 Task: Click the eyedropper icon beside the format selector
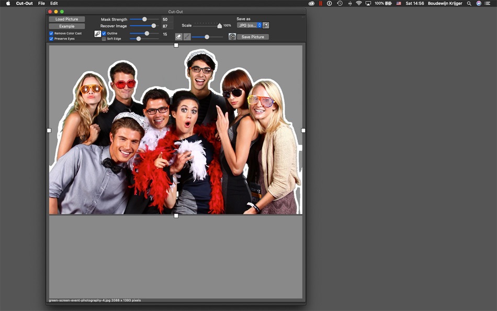266,25
